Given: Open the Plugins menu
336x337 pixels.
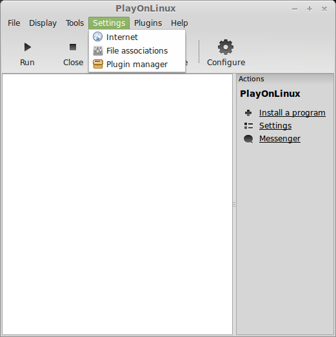Looking at the screenshot, I should [x=148, y=23].
